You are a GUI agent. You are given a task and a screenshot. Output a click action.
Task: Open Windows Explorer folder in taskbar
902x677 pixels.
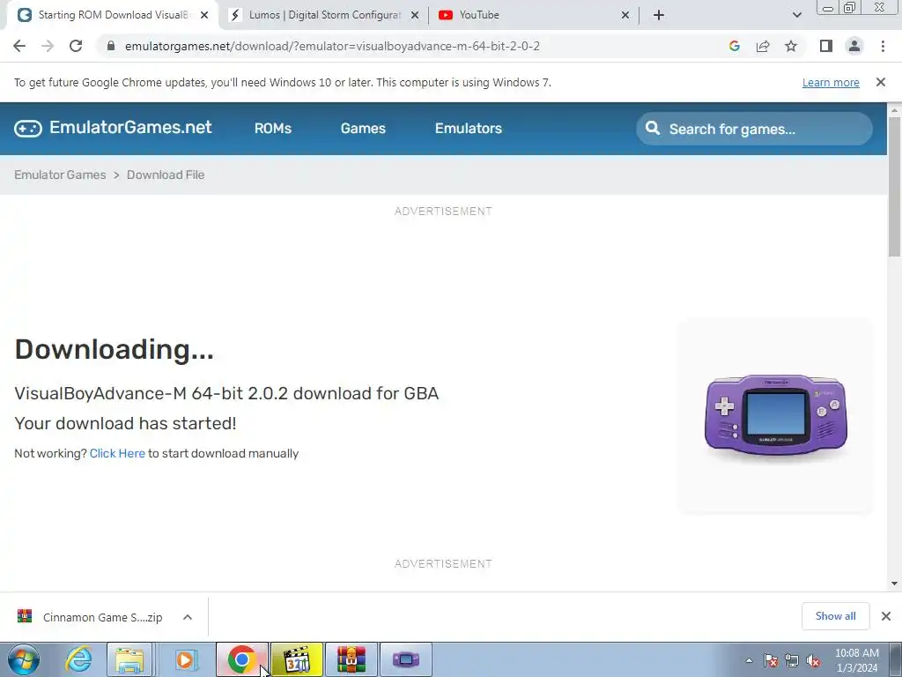click(x=130, y=659)
